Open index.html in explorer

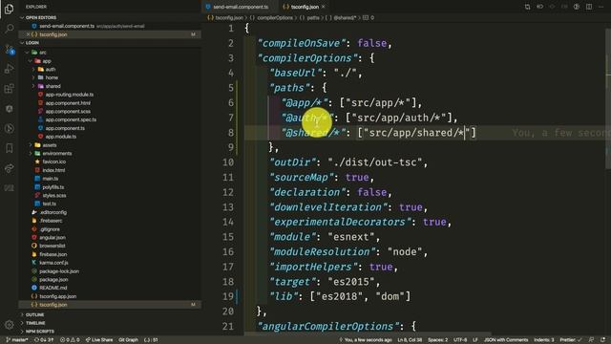(x=53, y=170)
